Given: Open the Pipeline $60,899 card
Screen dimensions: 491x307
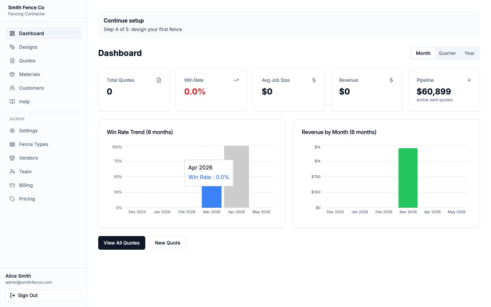Looking at the screenshot, I should pyautogui.click(x=444, y=90).
